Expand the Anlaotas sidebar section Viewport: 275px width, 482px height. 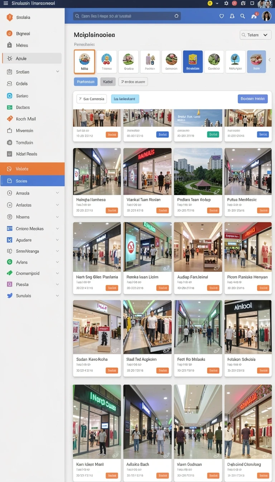(x=58, y=205)
